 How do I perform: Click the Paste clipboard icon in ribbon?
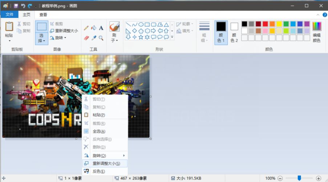[x=9, y=27]
